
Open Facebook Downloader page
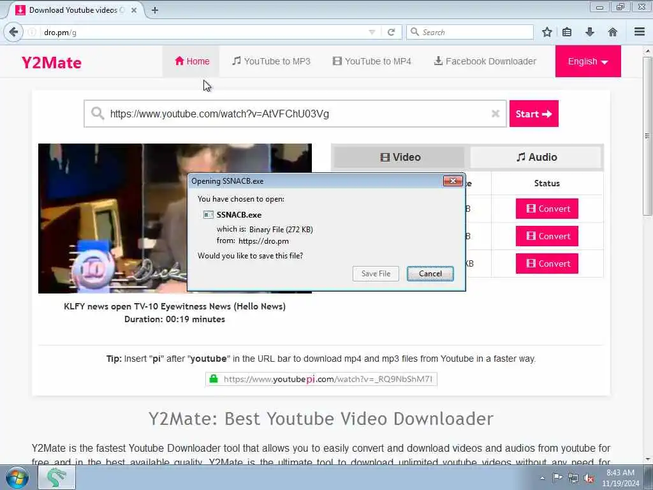(x=485, y=61)
